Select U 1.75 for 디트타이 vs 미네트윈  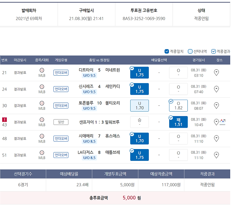point(140,73)
